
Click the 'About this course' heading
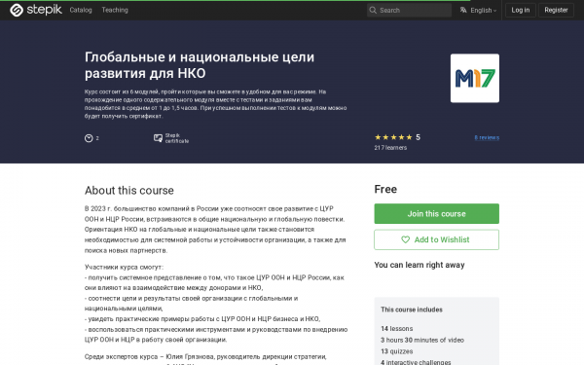(x=128, y=191)
